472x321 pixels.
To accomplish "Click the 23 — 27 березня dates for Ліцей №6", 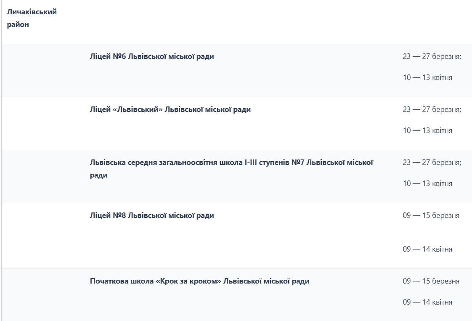I will (x=432, y=56).
